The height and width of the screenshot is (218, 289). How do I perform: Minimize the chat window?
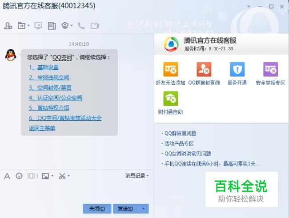point(260,7)
